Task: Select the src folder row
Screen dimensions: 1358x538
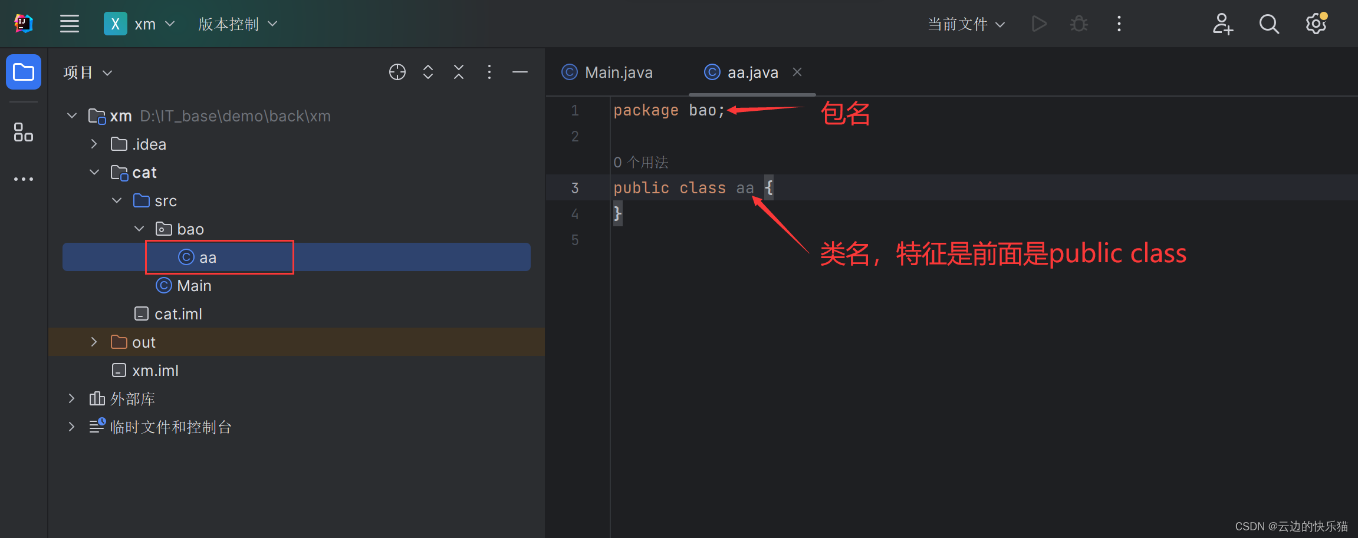Action: pos(297,200)
